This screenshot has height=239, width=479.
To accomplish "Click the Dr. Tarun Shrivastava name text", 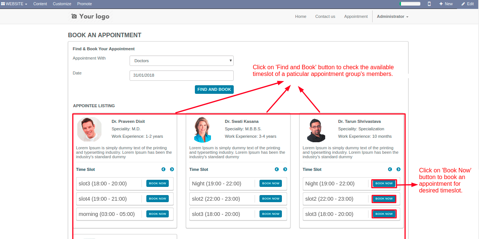I will pos(360,121).
